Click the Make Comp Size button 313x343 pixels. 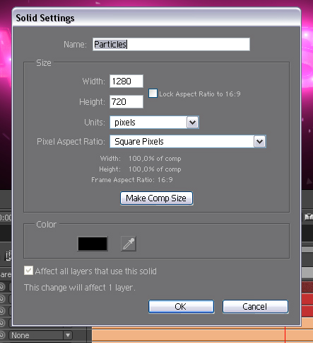click(156, 198)
